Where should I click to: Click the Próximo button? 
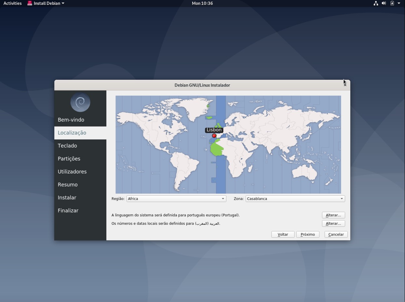pyautogui.click(x=307, y=234)
